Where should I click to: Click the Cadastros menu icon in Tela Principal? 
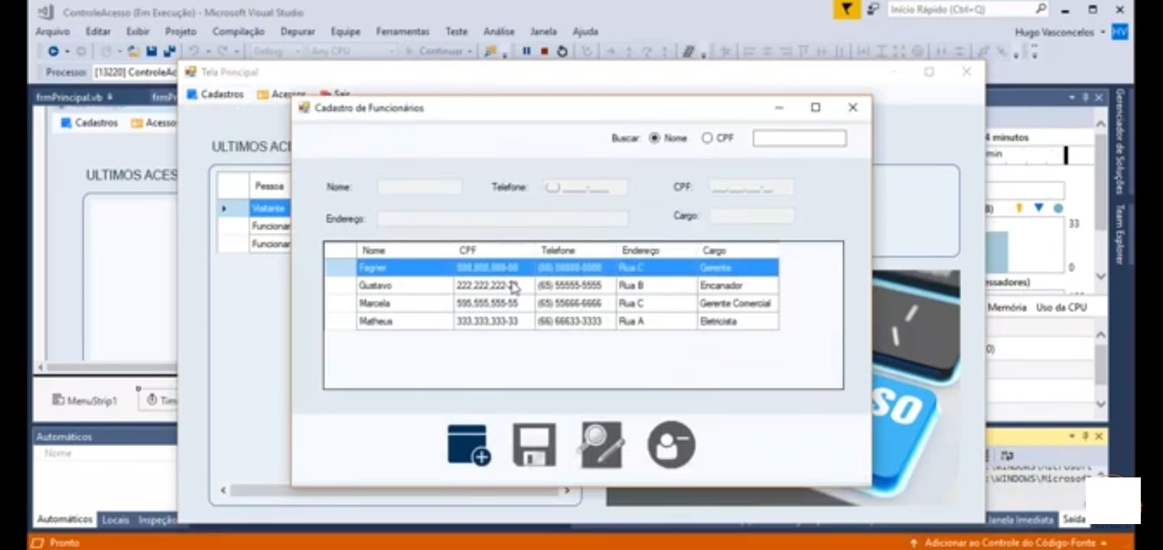pos(192,94)
